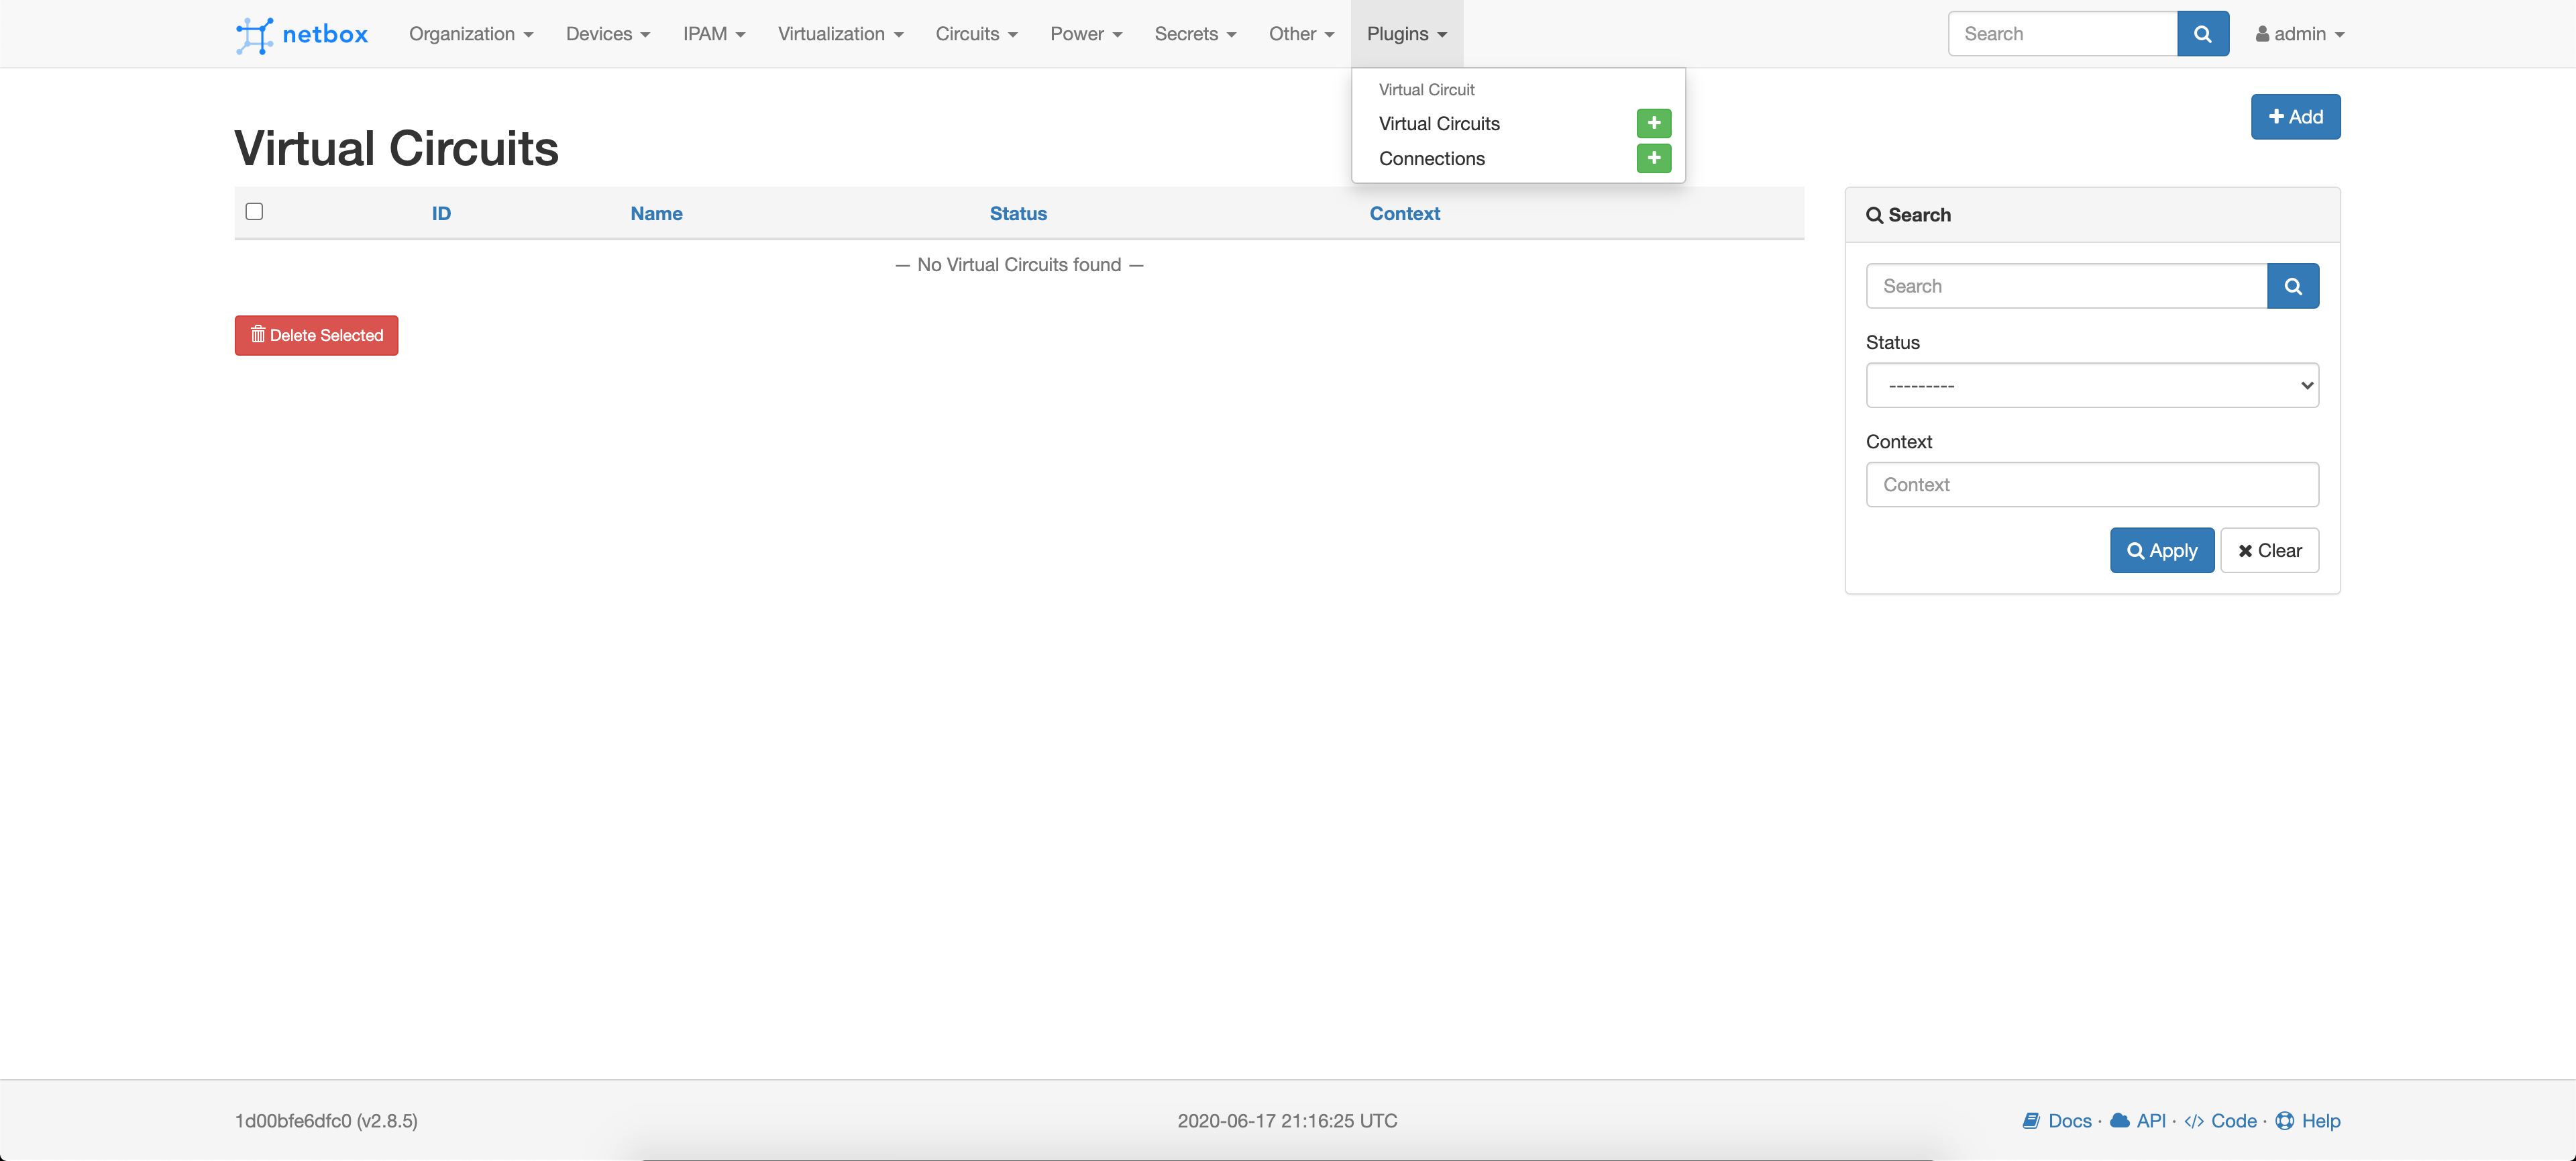Toggle the select-all checkbox in table header
This screenshot has height=1161, width=2576.
(x=254, y=211)
